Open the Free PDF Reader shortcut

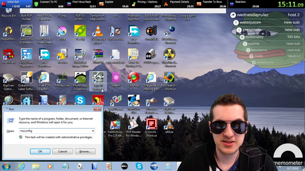pos(44,81)
